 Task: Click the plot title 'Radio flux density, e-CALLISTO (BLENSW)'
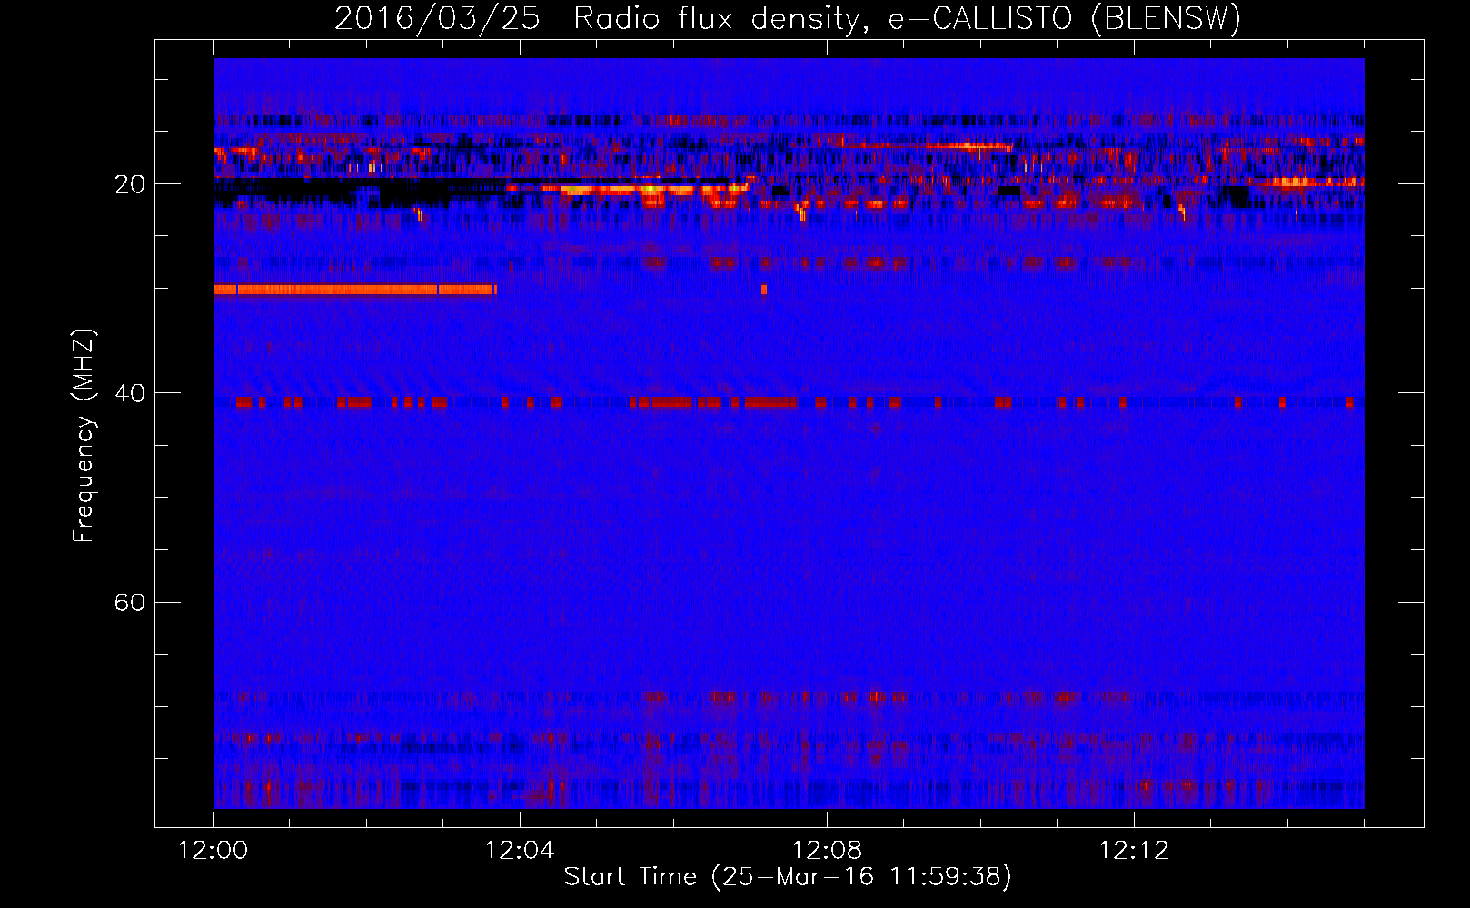pyautogui.click(x=907, y=18)
